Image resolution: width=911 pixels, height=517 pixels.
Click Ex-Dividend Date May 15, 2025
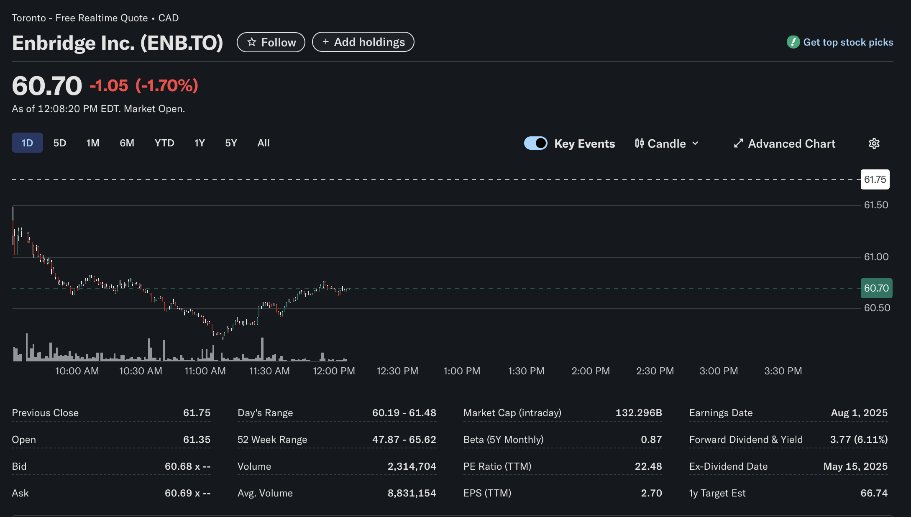tap(855, 466)
